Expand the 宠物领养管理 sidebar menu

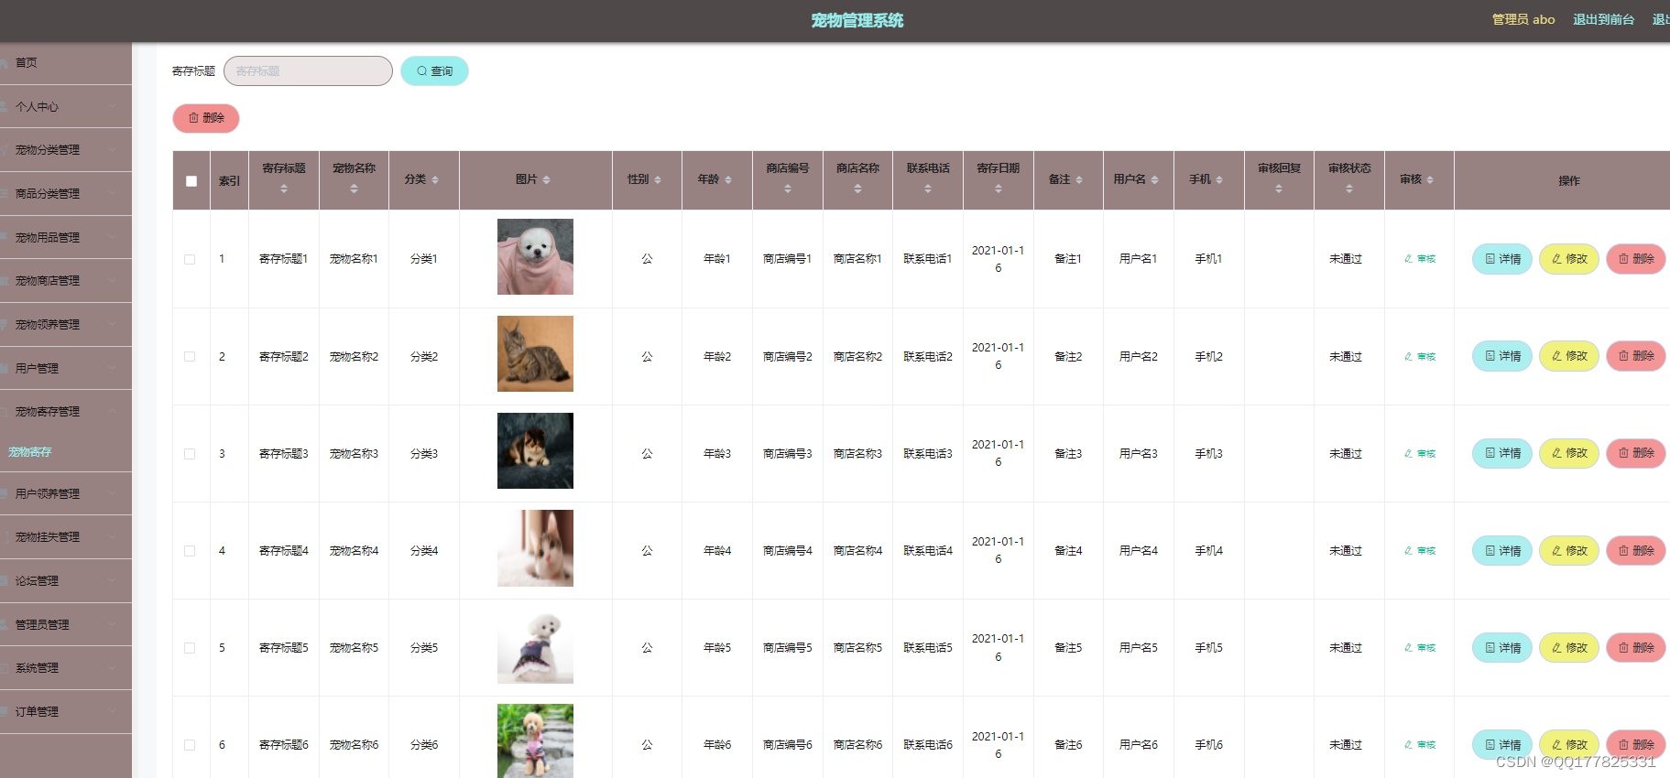tap(66, 325)
